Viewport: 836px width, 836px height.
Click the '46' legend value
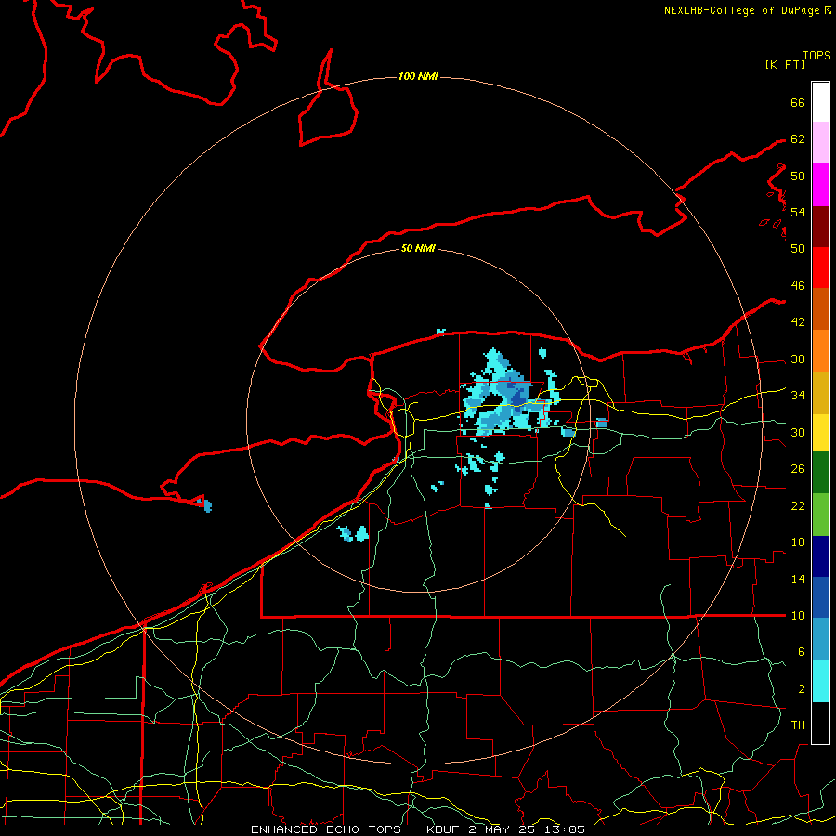point(798,286)
